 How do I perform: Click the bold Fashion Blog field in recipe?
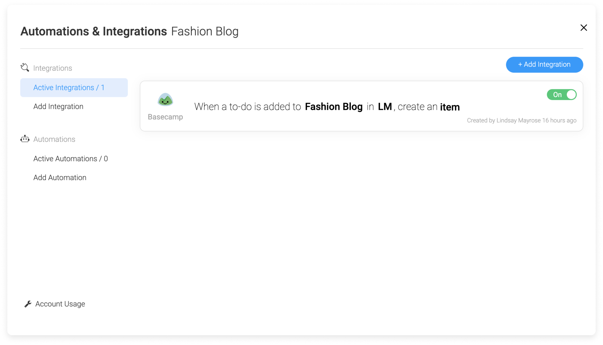pyautogui.click(x=334, y=107)
